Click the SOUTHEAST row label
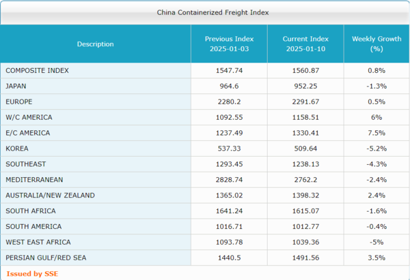The image size is (410, 280). (25, 164)
